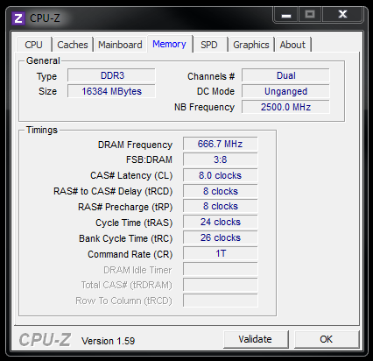Image resolution: width=373 pixels, height=361 pixels.
Task: Click the "Row To Column (tRCD)" greyed label
Action: pos(123,301)
